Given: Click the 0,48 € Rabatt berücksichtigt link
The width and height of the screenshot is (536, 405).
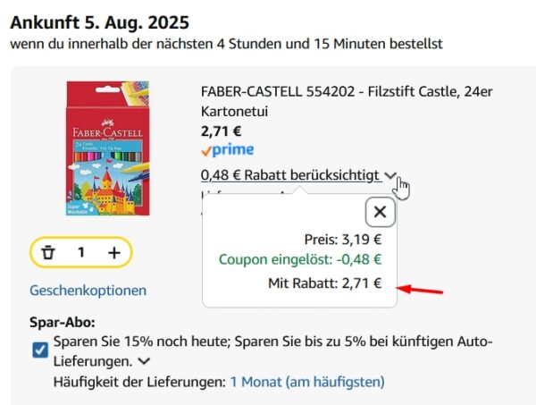Looking at the screenshot, I should coord(290,175).
